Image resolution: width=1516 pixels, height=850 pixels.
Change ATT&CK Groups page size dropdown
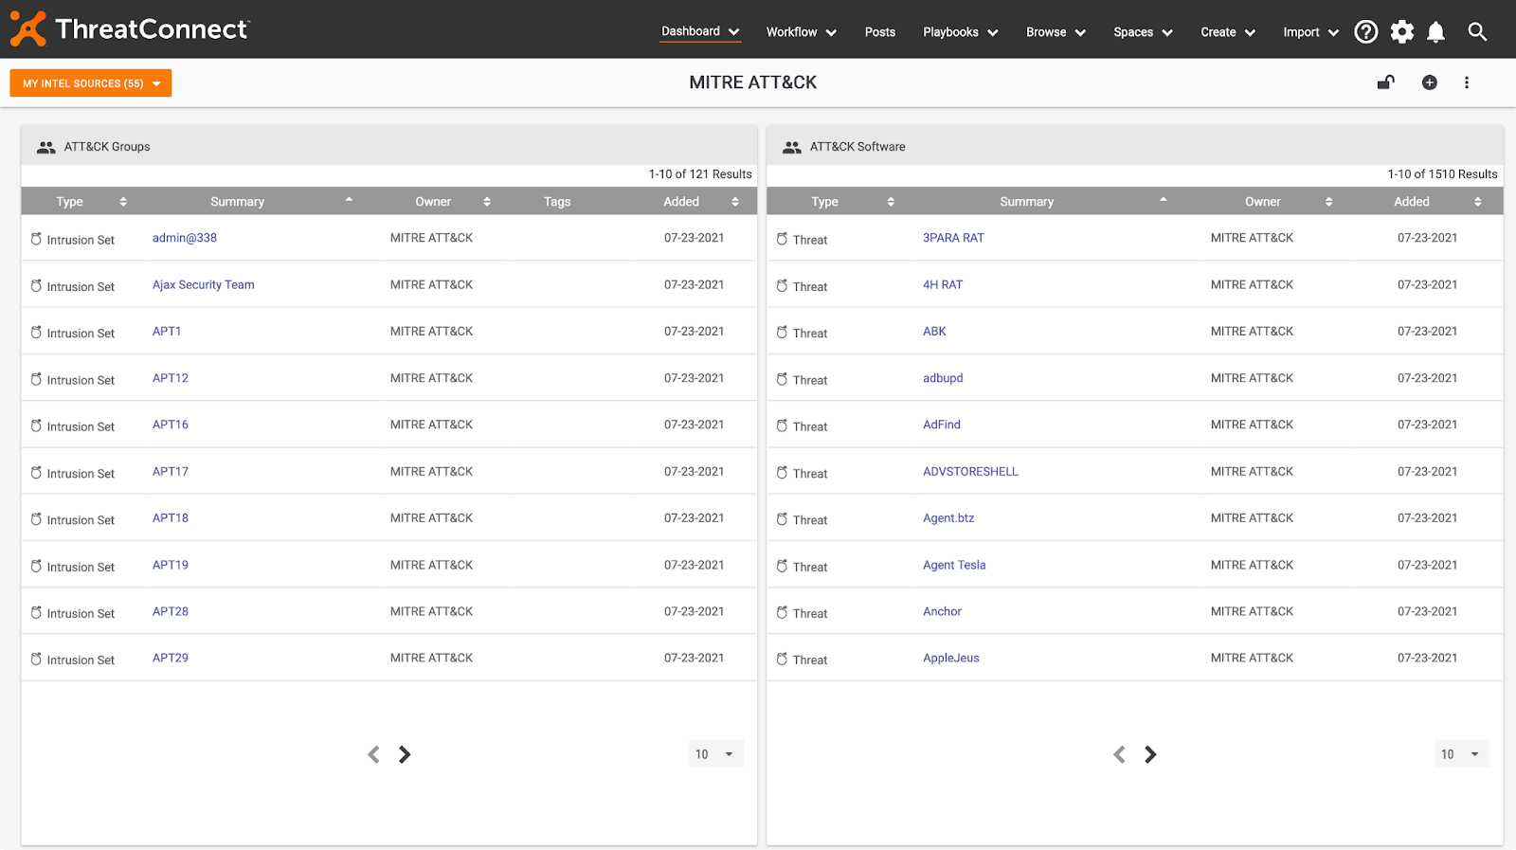pyautogui.click(x=716, y=754)
